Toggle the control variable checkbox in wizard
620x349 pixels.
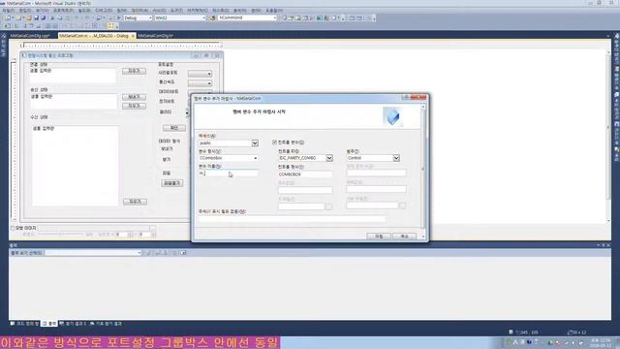click(274, 143)
